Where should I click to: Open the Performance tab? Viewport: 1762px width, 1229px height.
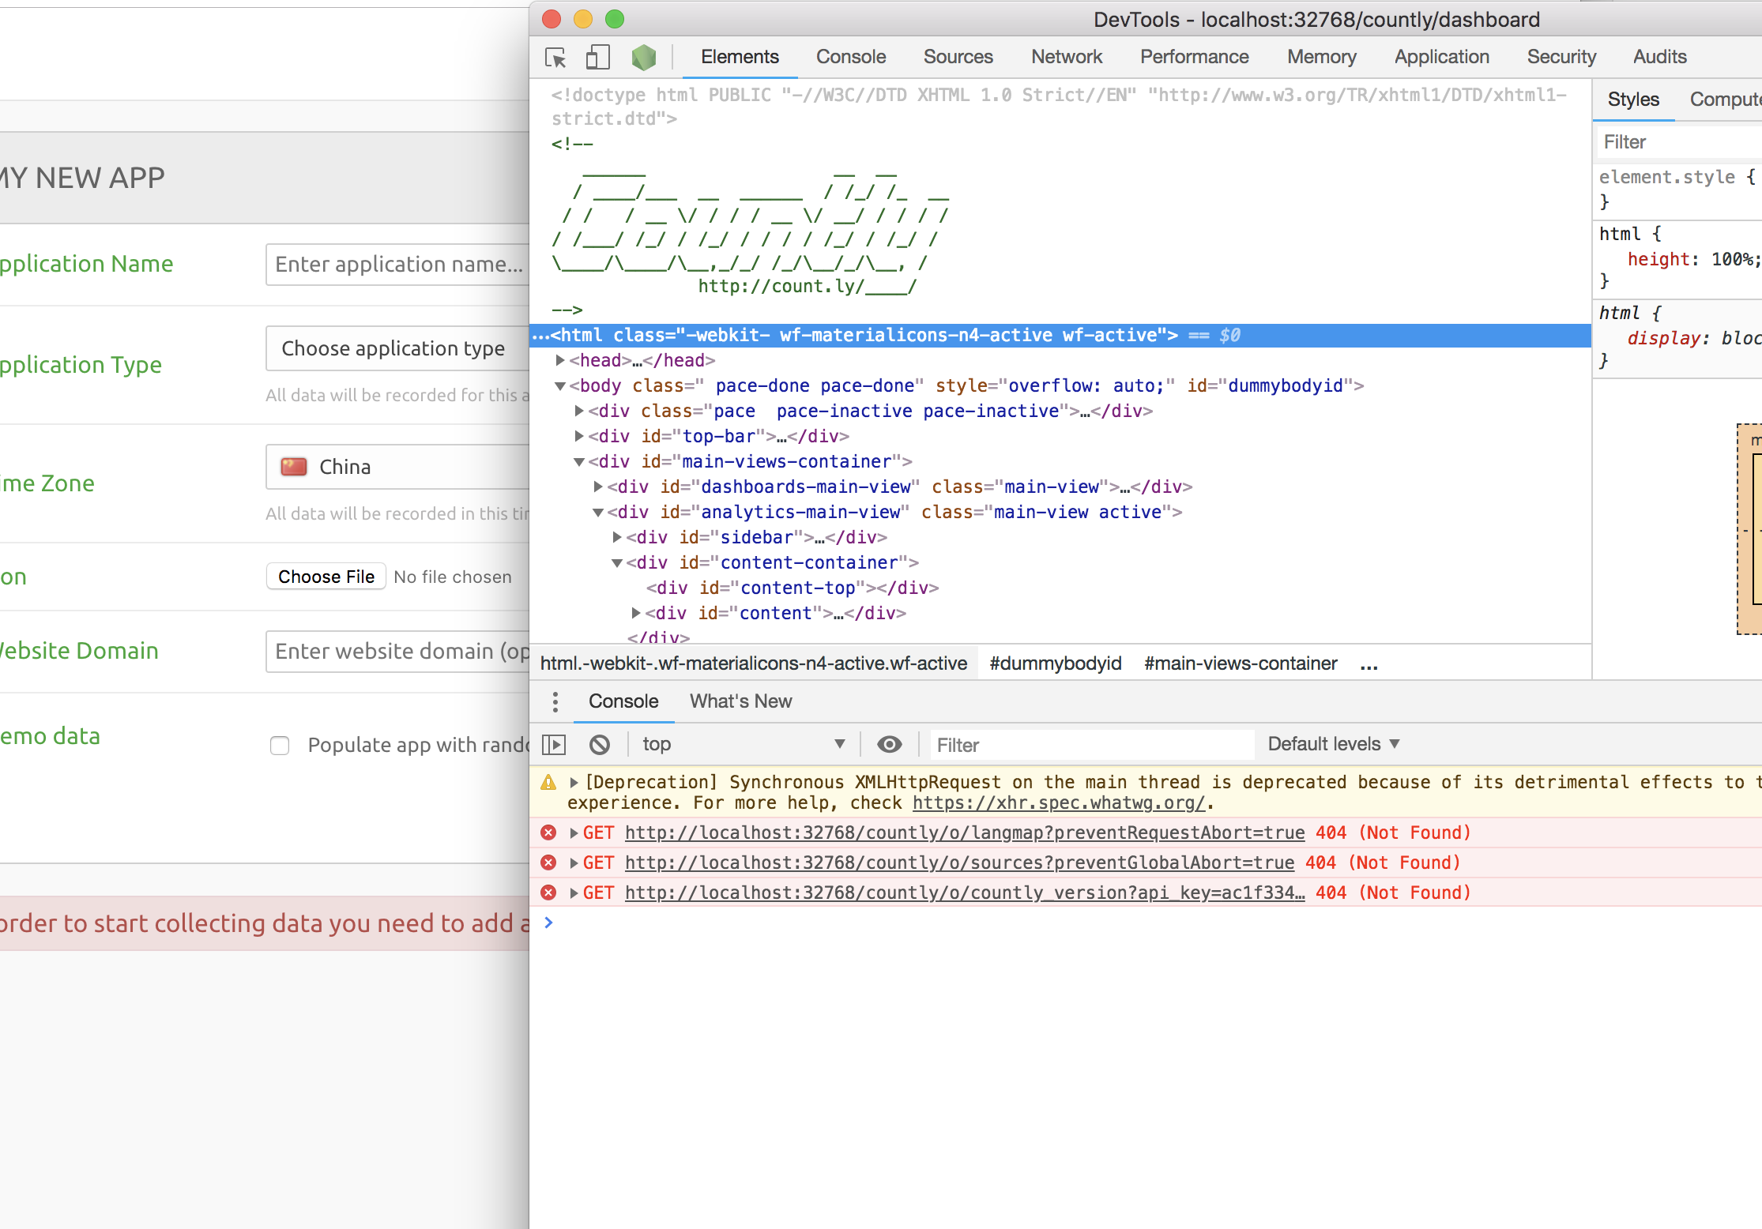1194,57
